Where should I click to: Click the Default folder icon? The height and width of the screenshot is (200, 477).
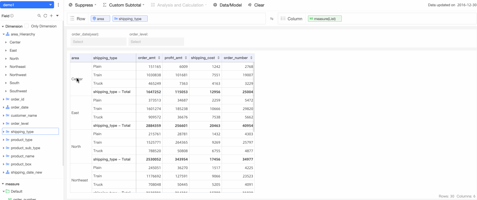tap(8, 192)
